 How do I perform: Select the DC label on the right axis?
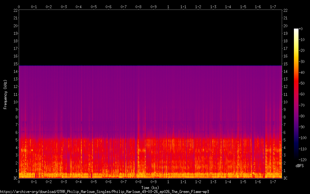pyautogui.click(x=285, y=178)
